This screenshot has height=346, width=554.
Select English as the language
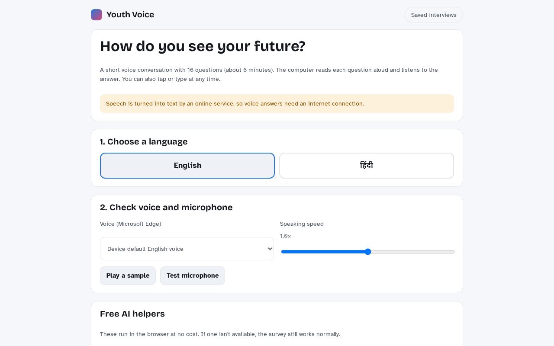point(187,166)
